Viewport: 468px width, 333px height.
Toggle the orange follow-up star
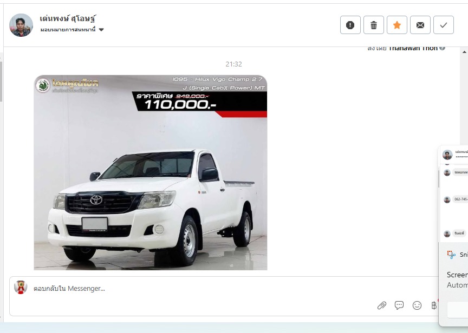click(x=396, y=25)
